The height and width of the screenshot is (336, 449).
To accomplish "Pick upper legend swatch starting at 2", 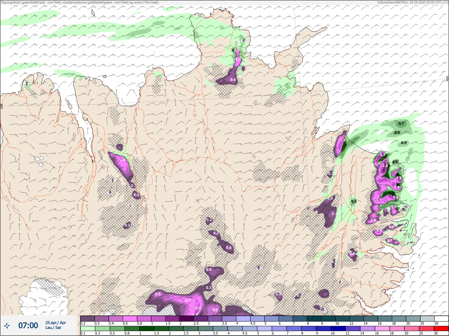I will (x=187, y=318).
